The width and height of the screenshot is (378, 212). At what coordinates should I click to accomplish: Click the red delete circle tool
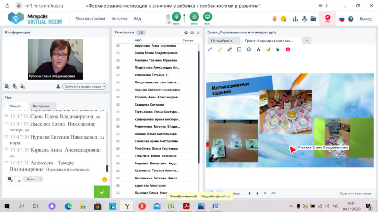[x=288, y=49]
